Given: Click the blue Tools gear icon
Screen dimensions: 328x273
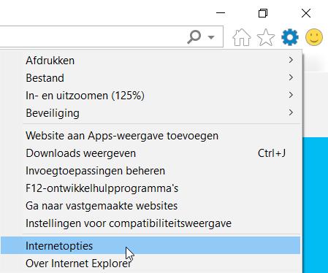Looking at the screenshot, I should (x=290, y=37).
